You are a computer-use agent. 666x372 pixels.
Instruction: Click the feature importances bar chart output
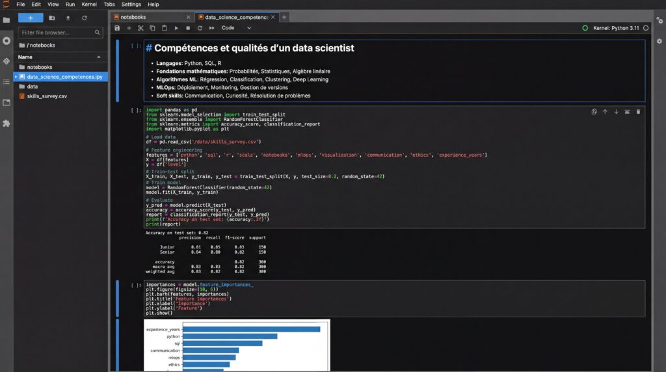(237, 345)
